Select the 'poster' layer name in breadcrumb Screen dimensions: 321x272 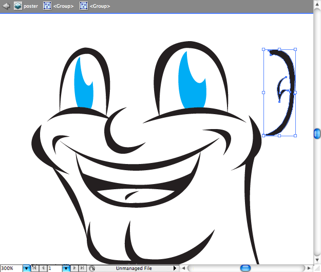point(31,6)
